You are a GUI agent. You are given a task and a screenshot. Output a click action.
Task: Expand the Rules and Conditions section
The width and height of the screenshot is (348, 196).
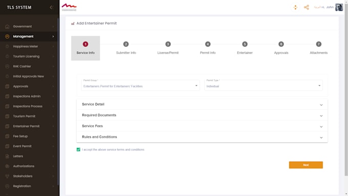coord(202,137)
